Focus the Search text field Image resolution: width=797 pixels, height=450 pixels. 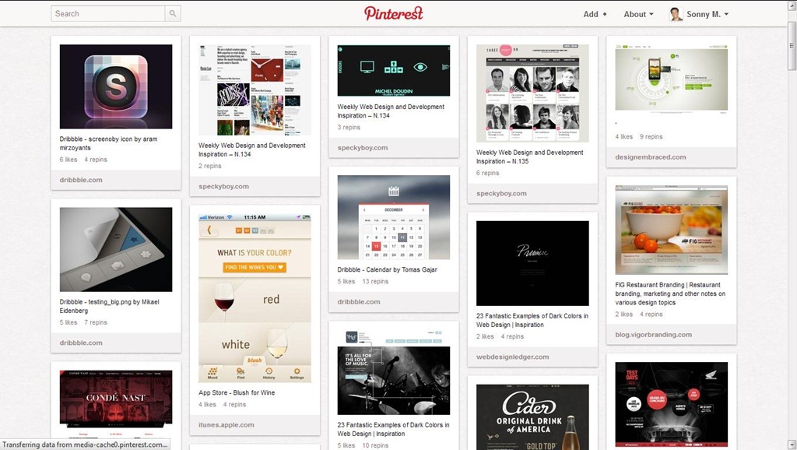pyautogui.click(x=107, y=14)
